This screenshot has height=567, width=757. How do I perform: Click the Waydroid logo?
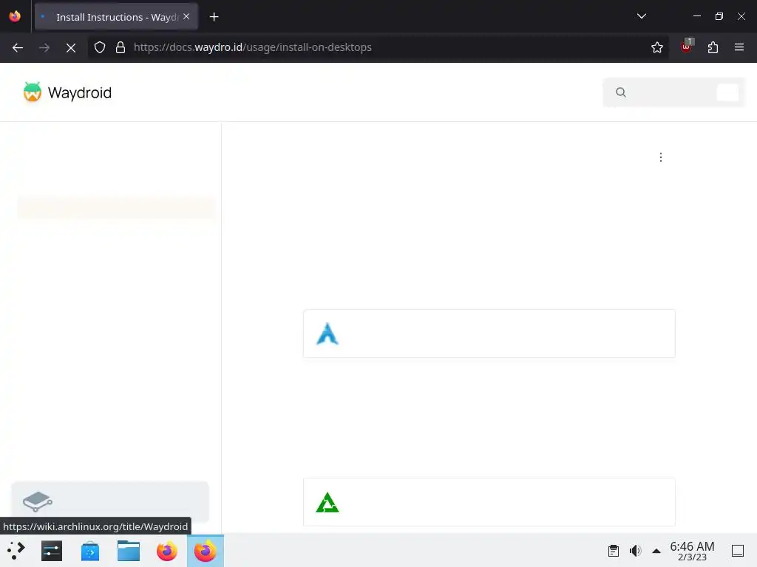[x=33, y=92]
